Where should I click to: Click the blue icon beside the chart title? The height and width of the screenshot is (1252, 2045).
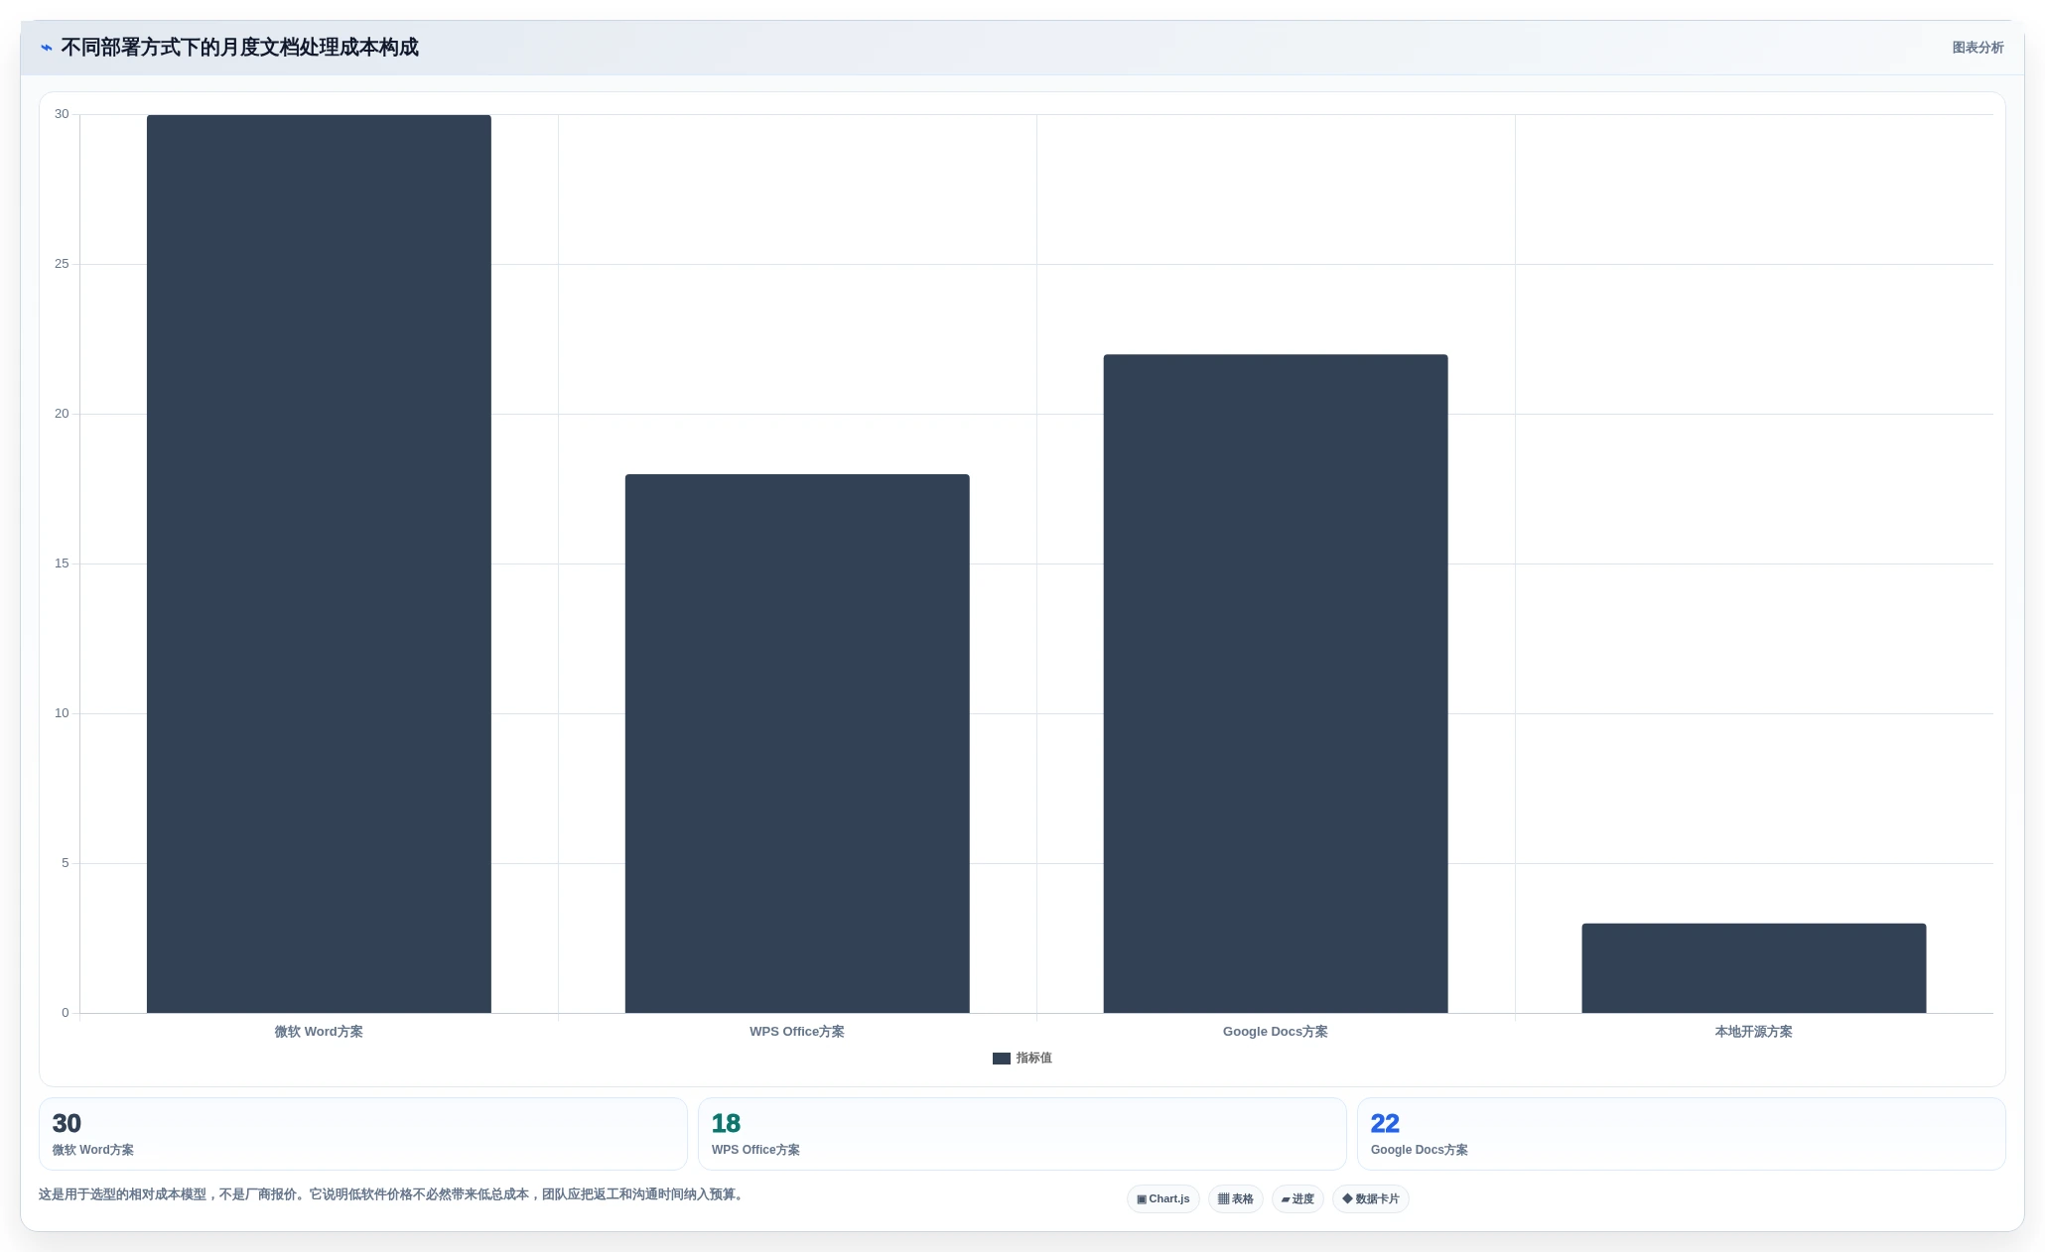[x=46, y=48]
